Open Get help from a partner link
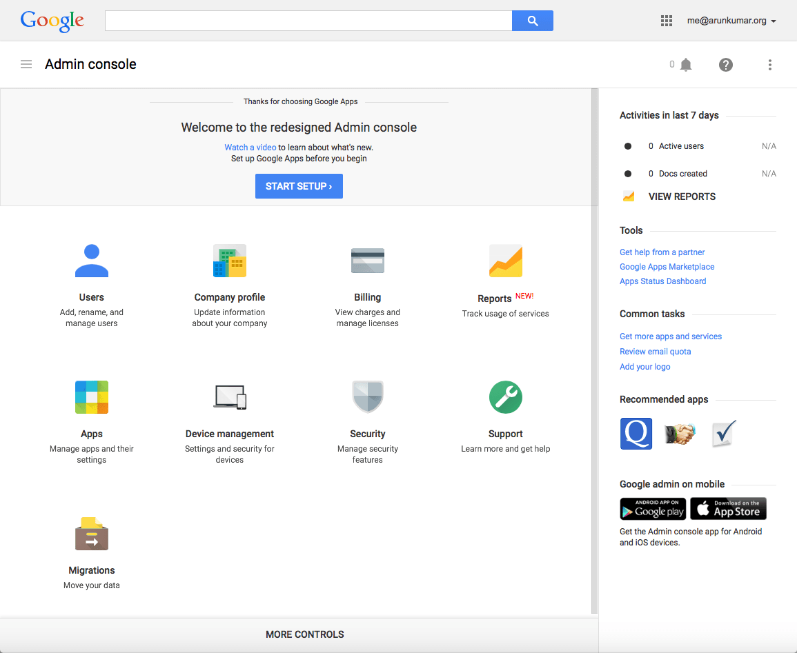Image resolution: width=797 pixels, height=653 pixels. coord(662,252)
